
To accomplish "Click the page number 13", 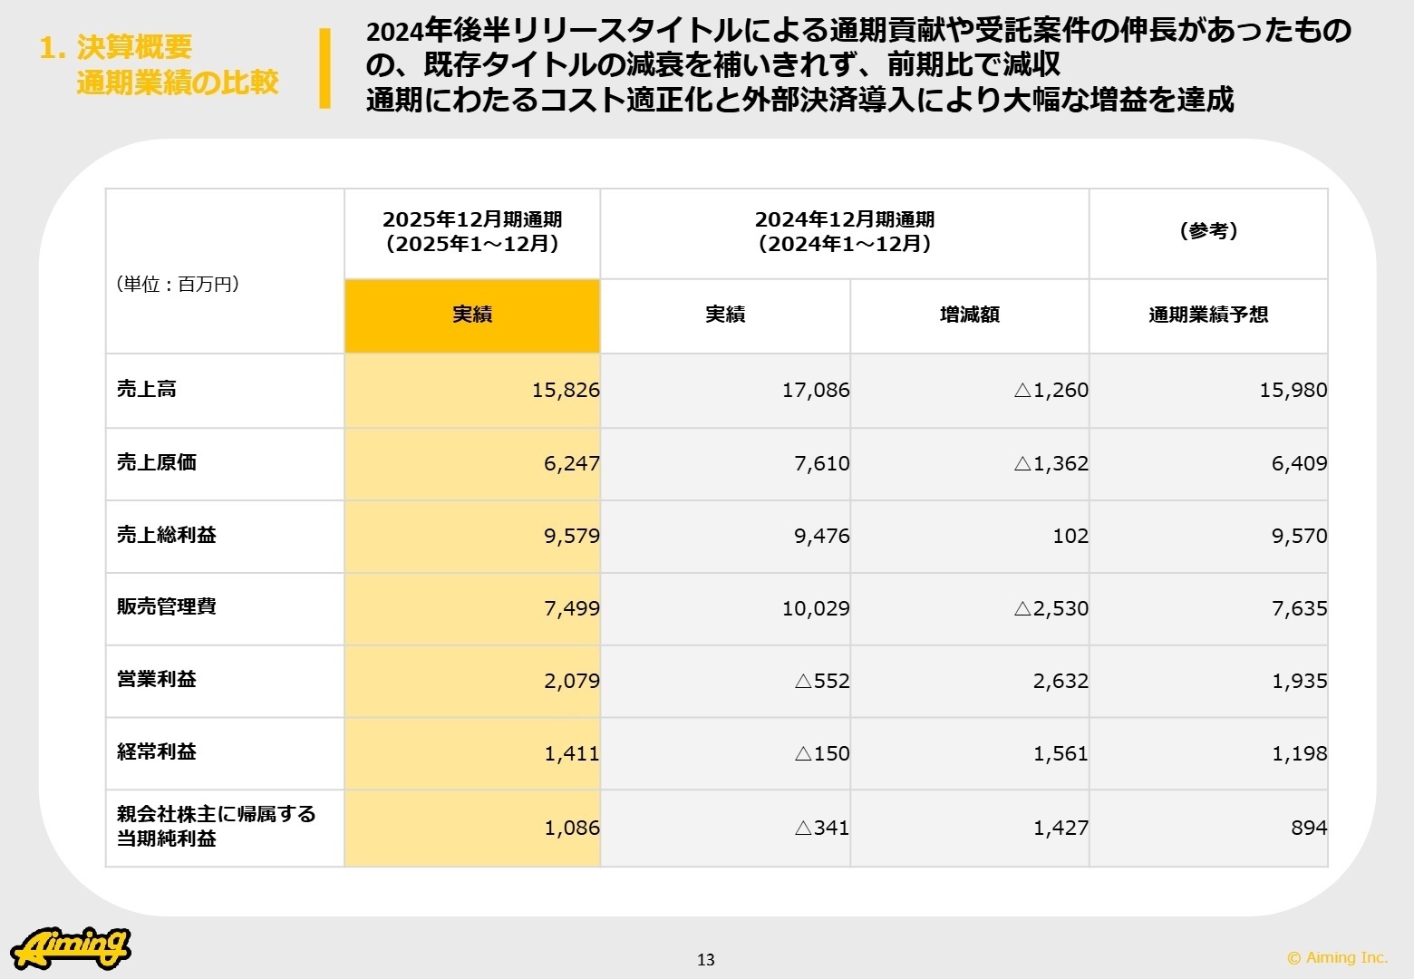I will pyautogui.click(x=706, y=958).
